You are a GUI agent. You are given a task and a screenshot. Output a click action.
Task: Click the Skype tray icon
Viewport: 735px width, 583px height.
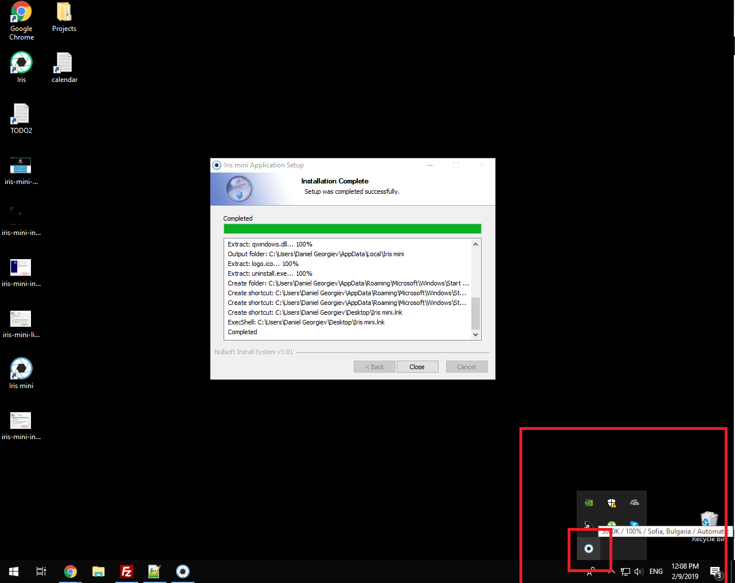click(635, 523)
